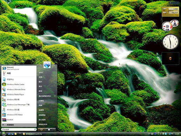The width and height of the screenshot is (181, 136).
Task: Click the analog clock gadget
Action: [170, 42]
